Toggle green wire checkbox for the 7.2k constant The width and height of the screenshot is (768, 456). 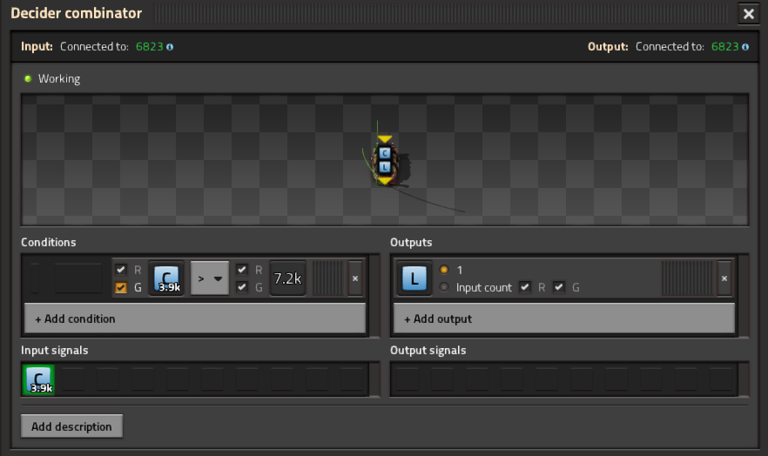241,287
